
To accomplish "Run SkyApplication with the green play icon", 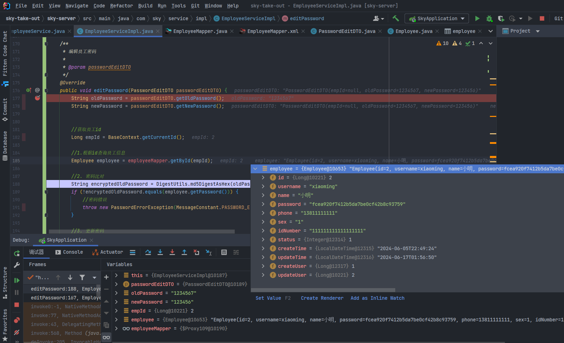I will pyautogui.click(x=477, y=18).
